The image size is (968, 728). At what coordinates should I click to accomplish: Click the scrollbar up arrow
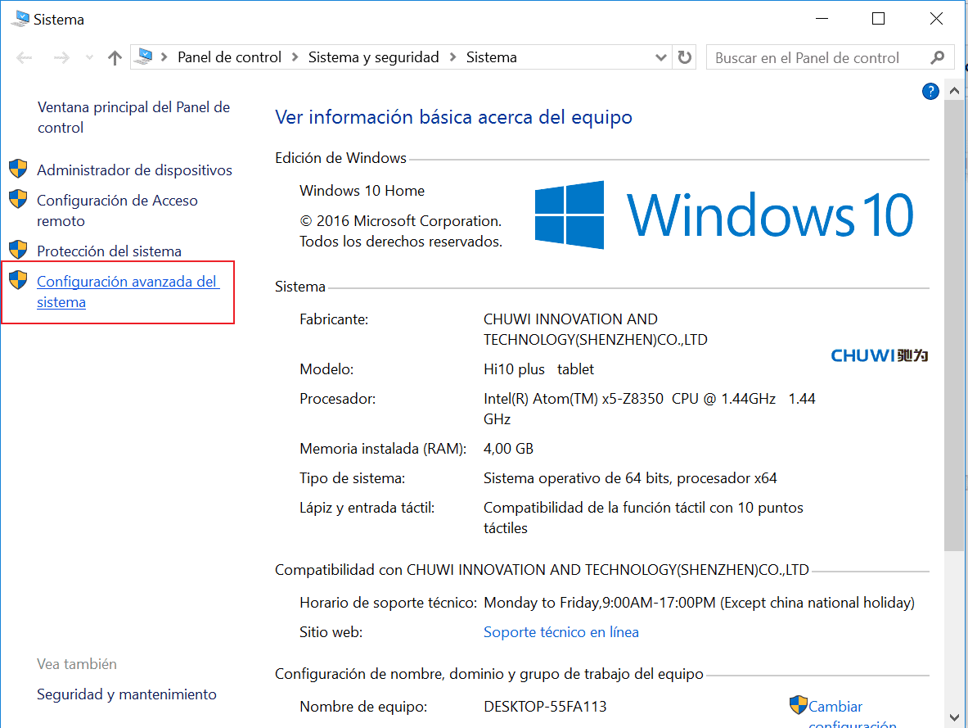tap(954, 91)
